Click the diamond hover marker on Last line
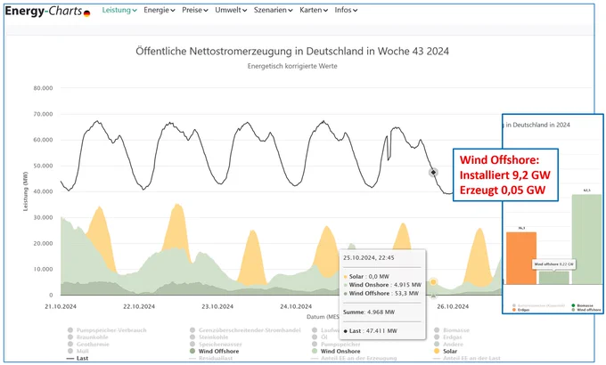 pos(433,173)
